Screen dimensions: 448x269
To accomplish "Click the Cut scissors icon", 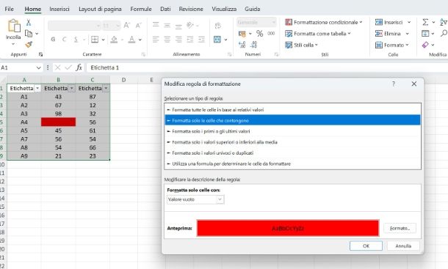I will point(29,23).
